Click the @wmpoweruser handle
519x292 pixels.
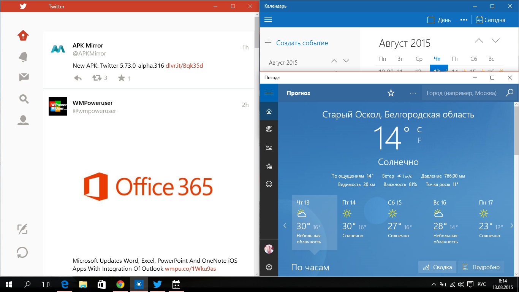tap(94, 111)
